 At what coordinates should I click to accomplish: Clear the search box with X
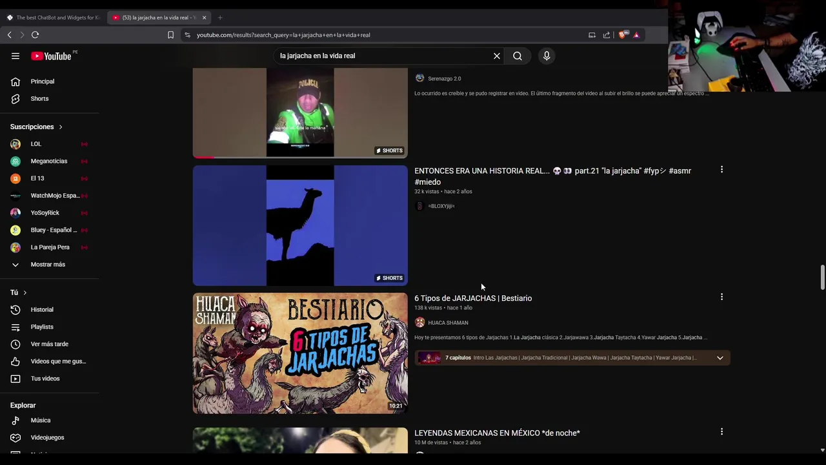click(497, 56)
